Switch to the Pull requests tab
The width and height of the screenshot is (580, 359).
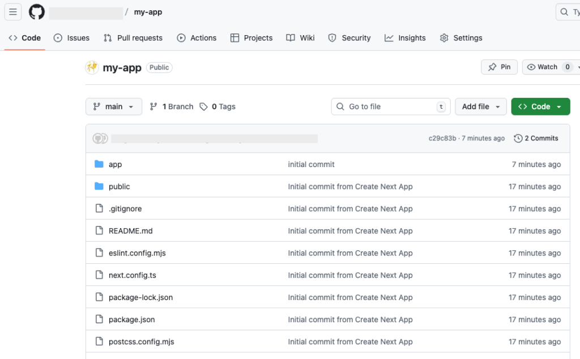click(133, 38)
